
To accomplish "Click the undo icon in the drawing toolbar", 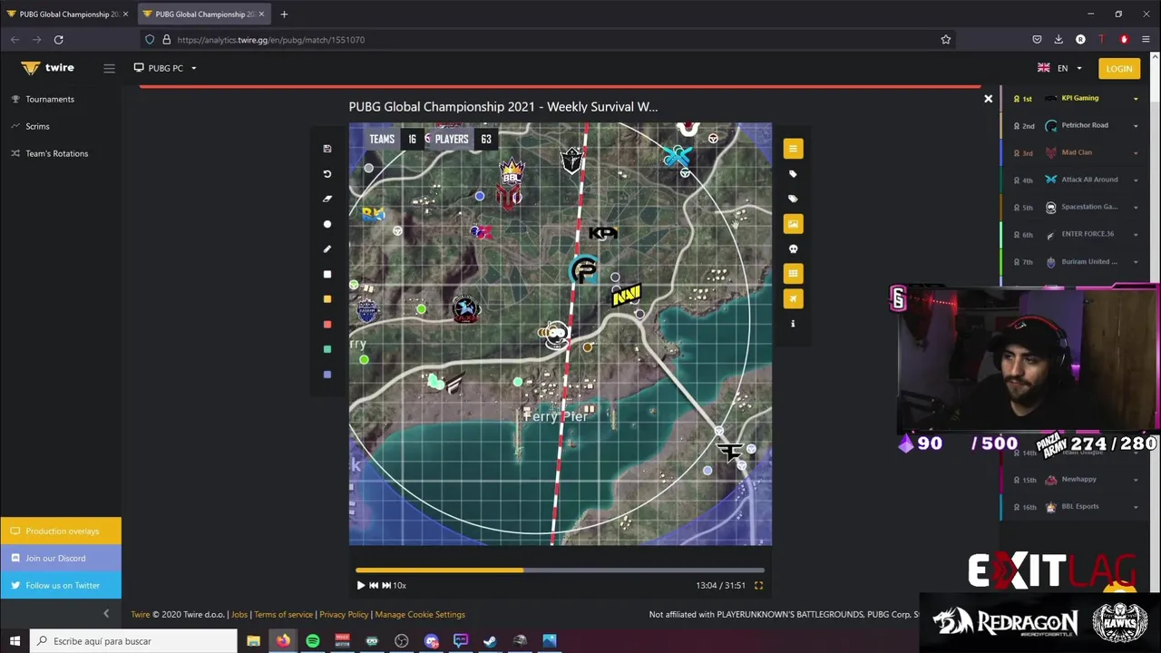I will 327,173.
